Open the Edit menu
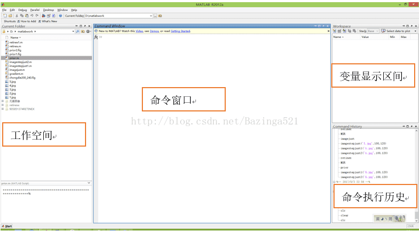This screenshot has width=419, height=231. (x=12, y=10)
